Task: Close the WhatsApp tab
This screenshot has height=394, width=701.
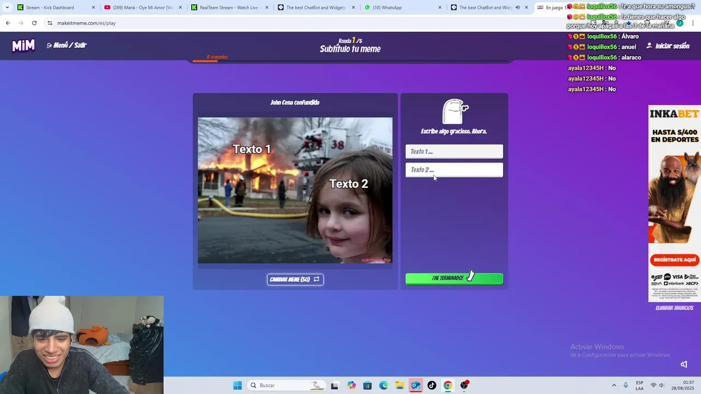Action: tap(440, 8)
